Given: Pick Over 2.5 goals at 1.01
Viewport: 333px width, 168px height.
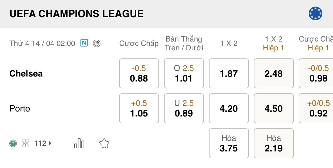Looking at the screenshot, I should click(x=184, y=73).
